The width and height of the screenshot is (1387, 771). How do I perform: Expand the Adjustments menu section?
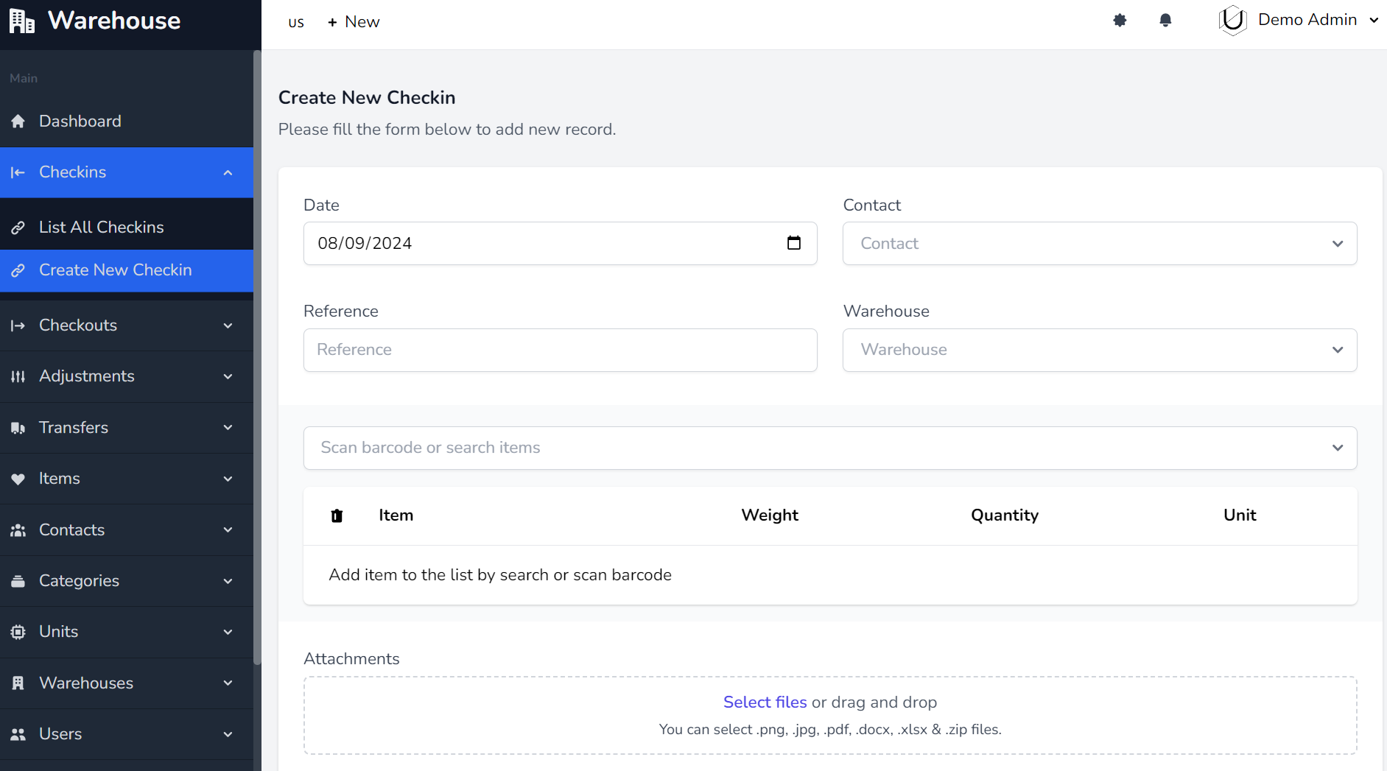point(126,376)
